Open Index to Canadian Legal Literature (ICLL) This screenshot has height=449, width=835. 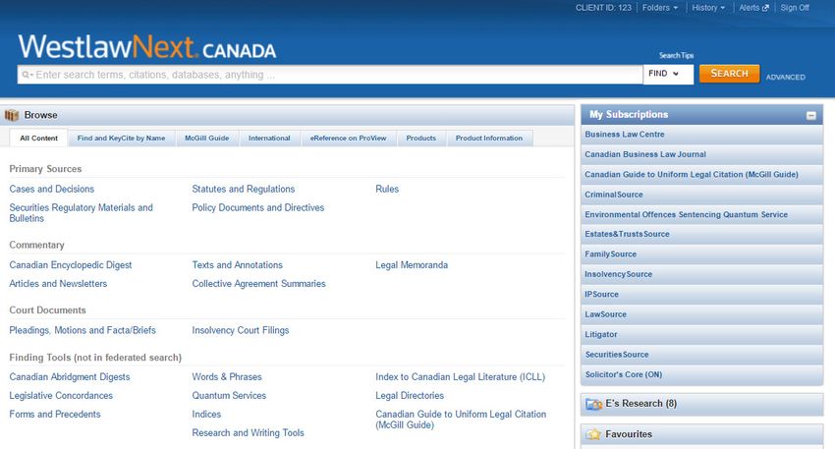[x=460, y=377]
